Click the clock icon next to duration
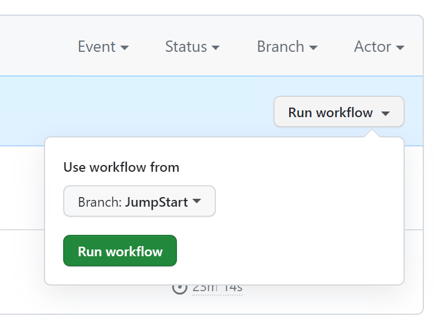This screenshot has height=321, width=434. click(179, 288)
